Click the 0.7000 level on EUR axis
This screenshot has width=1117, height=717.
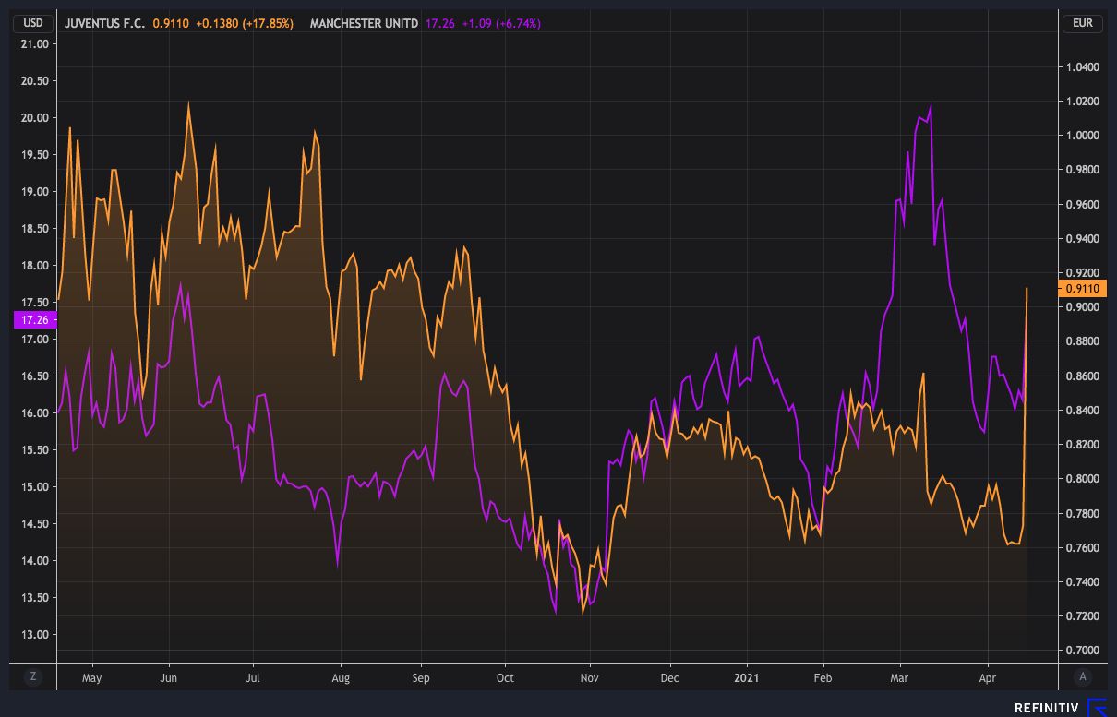pos(1081,651)
